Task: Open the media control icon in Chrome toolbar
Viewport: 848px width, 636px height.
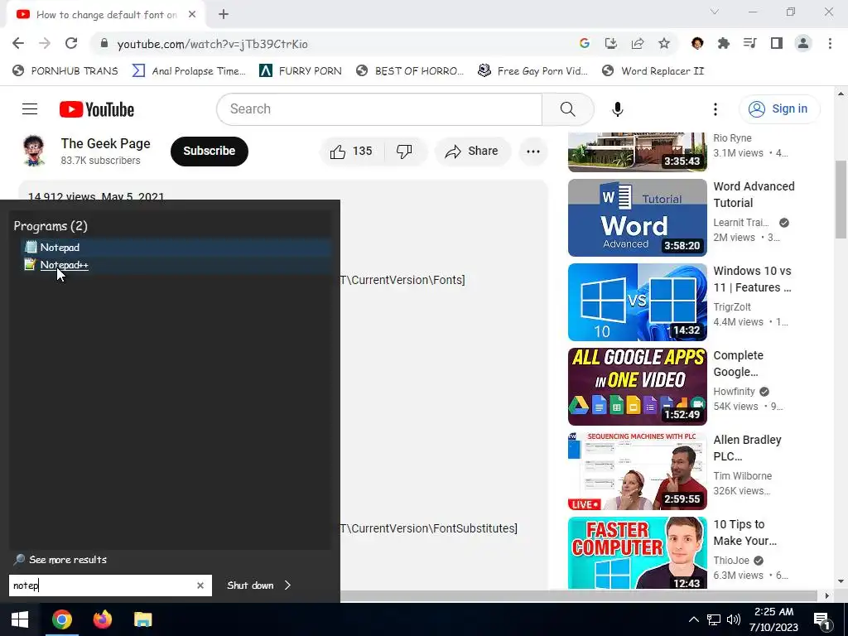Action: click(750, 44)
